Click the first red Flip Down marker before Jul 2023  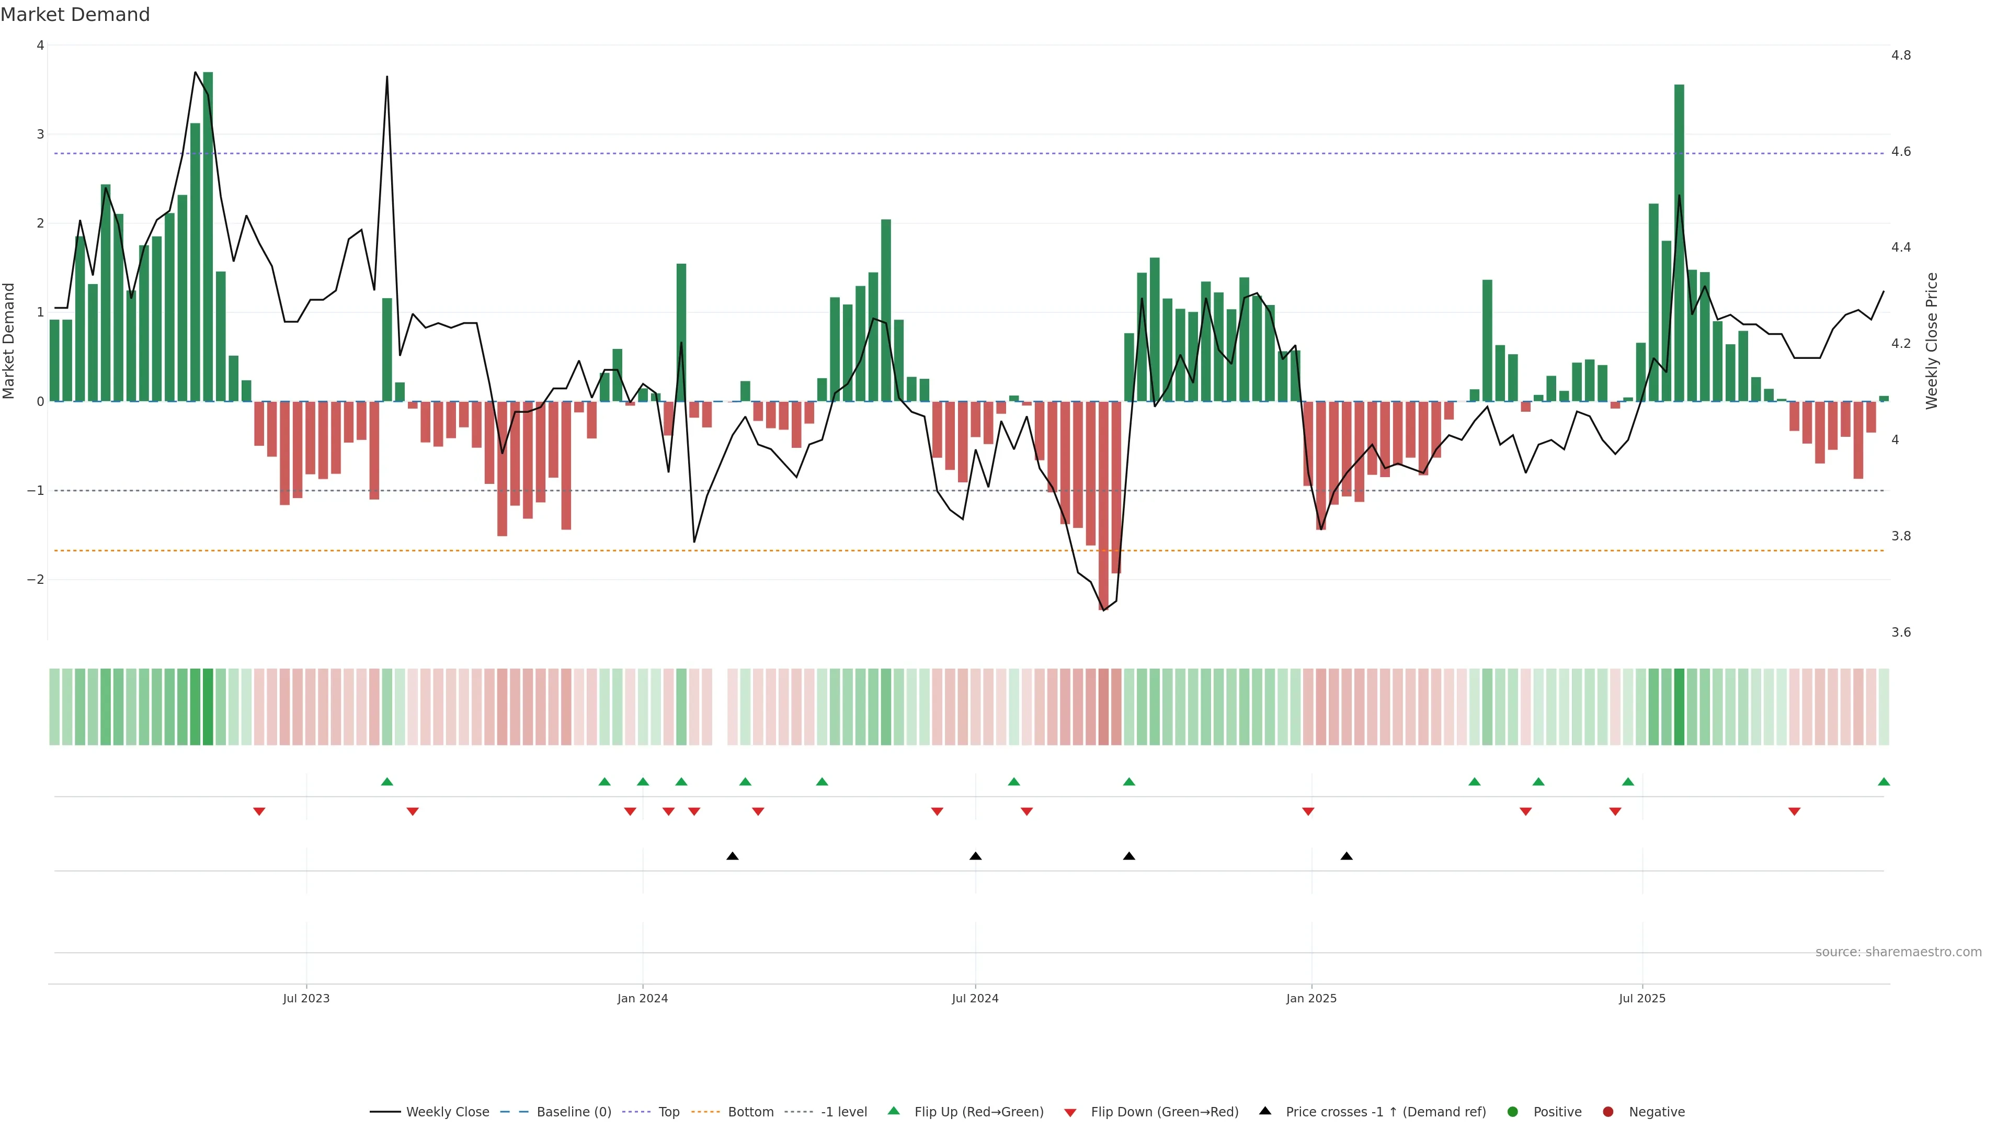pyautogui.click(x=259, y=812)
